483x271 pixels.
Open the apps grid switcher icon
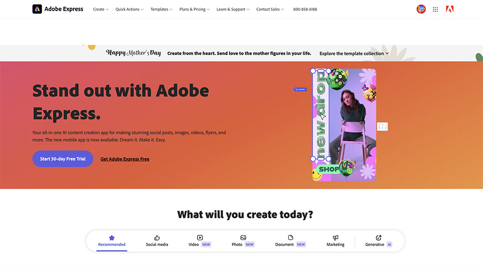(x=435, y=10)
